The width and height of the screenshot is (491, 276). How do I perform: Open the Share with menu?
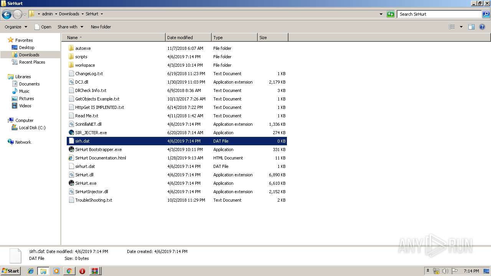(x=70, y=27)
